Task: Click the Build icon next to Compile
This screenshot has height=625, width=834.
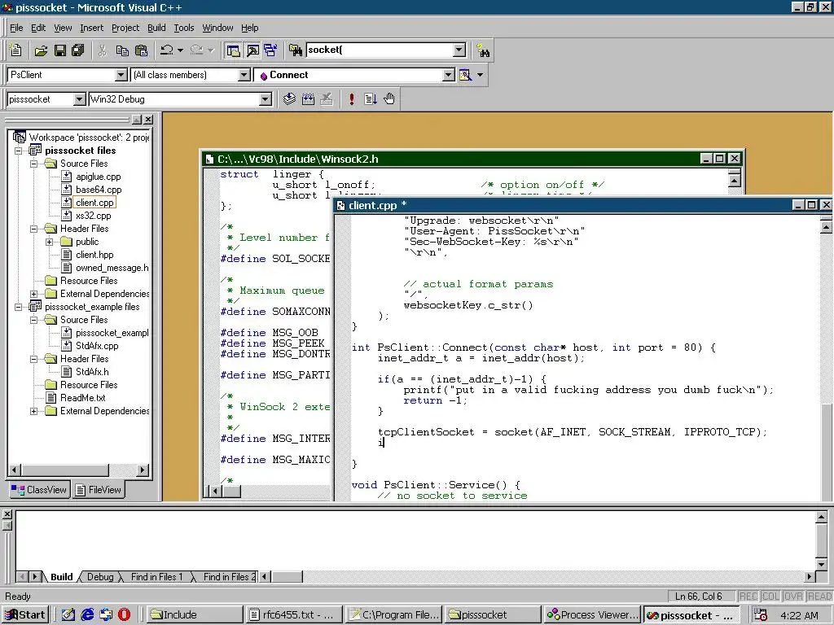Action: click(308, 99)
